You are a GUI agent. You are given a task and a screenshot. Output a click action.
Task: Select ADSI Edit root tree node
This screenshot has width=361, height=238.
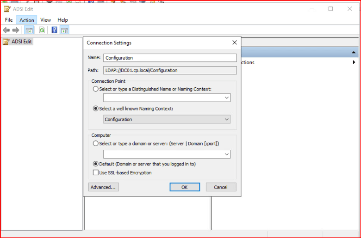click(18, 42)
